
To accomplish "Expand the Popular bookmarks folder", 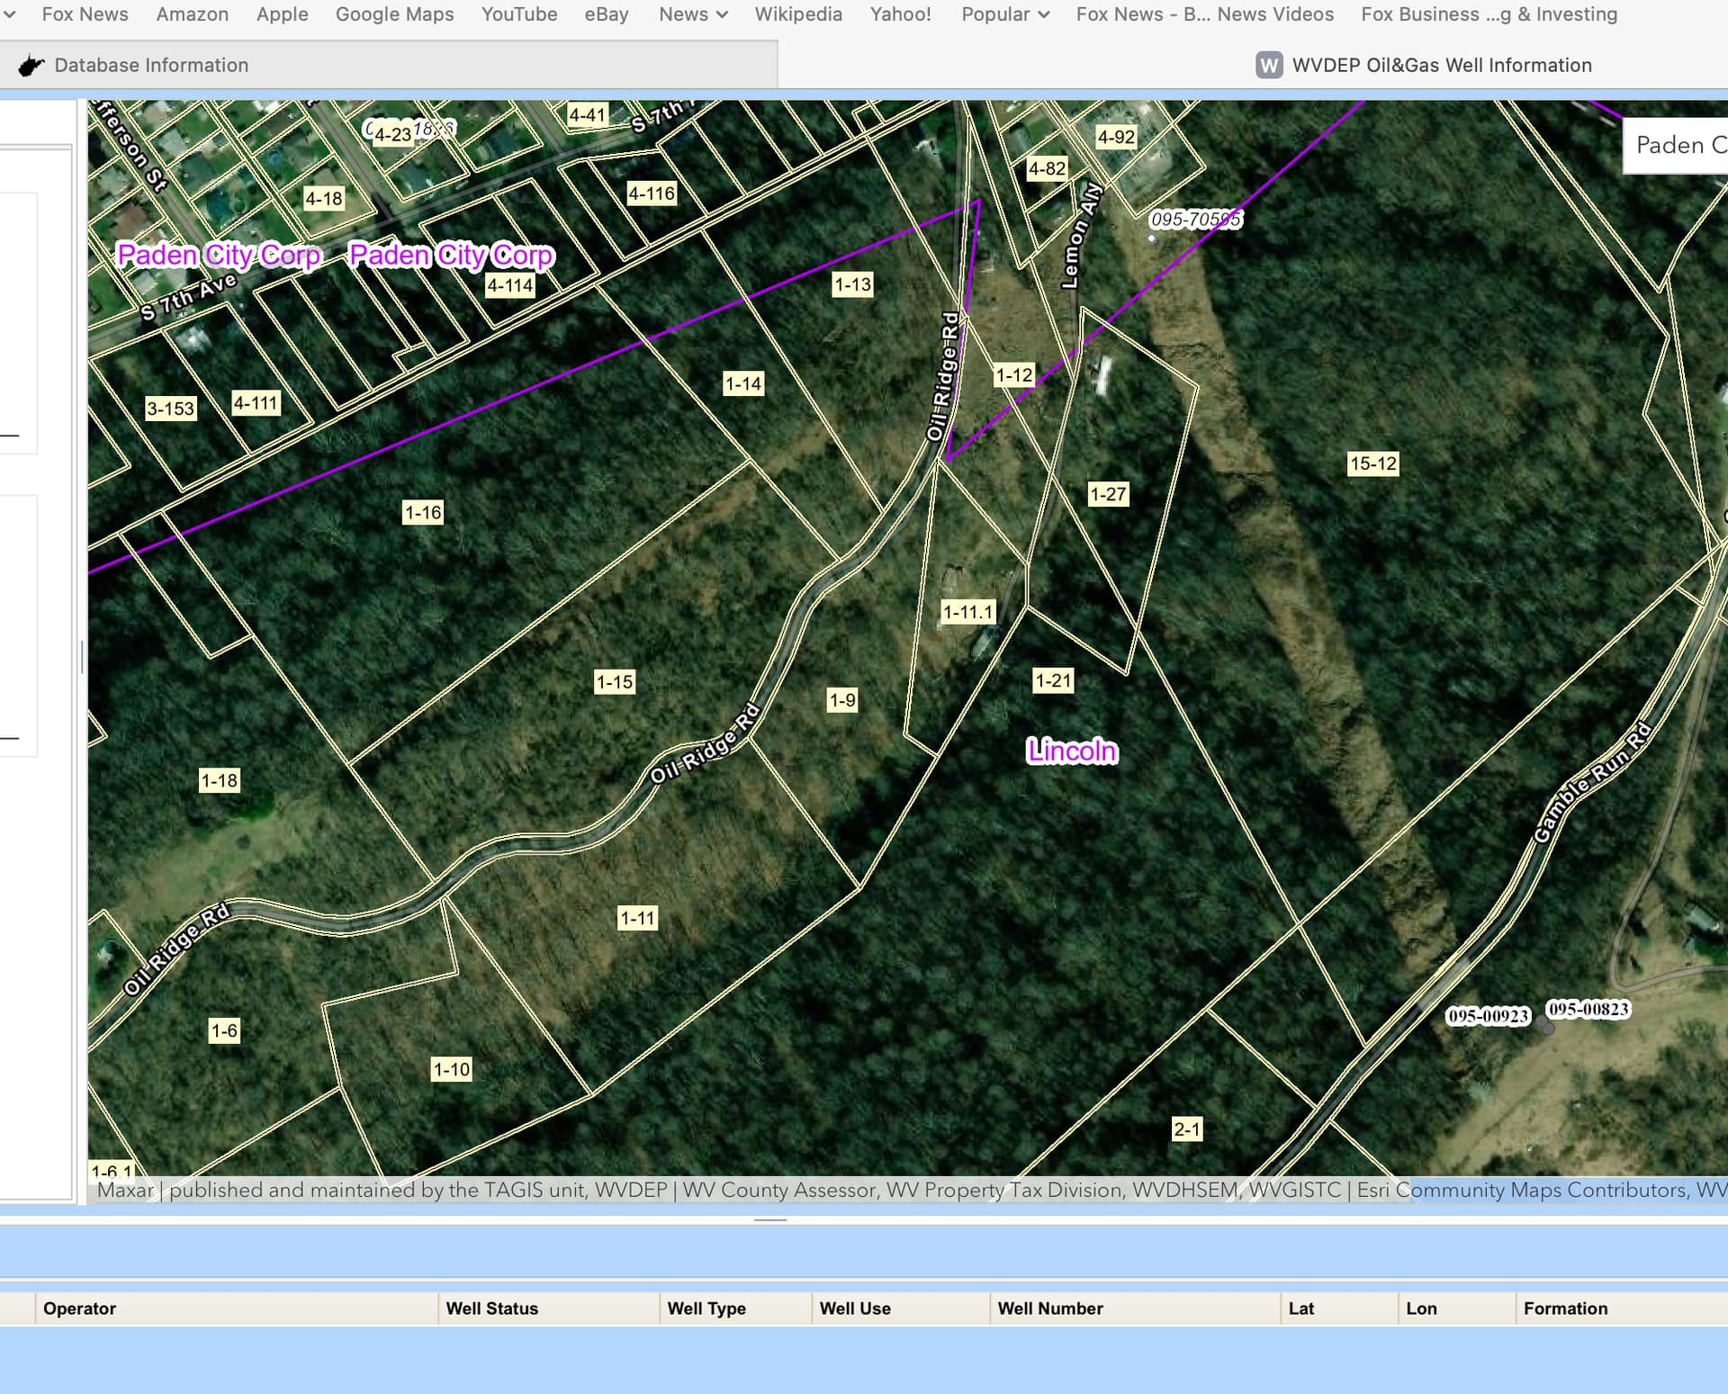I will pos(1004,14).
